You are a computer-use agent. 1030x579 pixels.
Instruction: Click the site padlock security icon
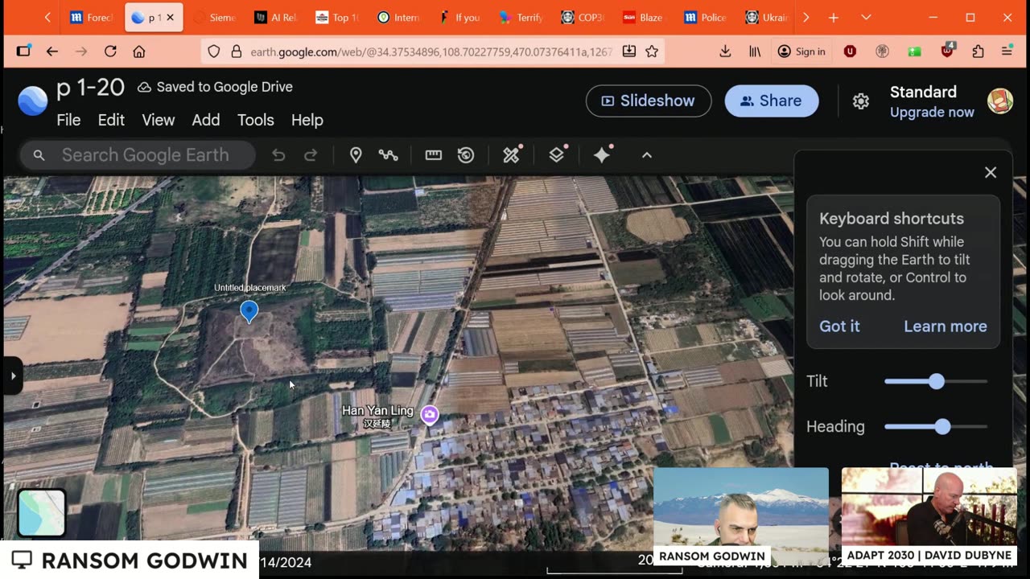click(237, 51)
